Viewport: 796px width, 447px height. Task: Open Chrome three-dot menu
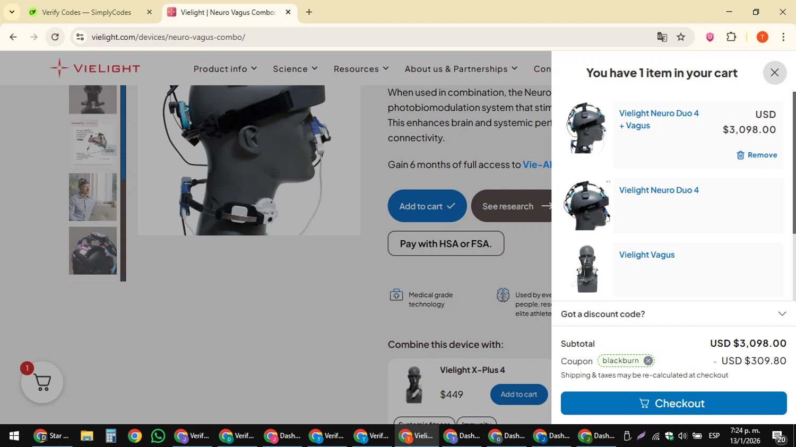(783, 37)
